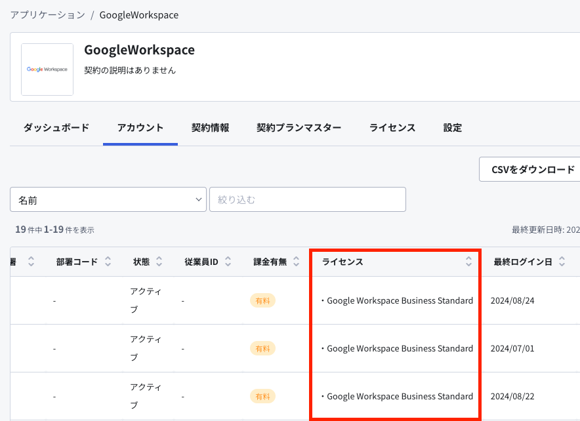
Task: Sort by 最終ログイン日 column arrows
Action: pyautogui.click(x=562, y=262)
